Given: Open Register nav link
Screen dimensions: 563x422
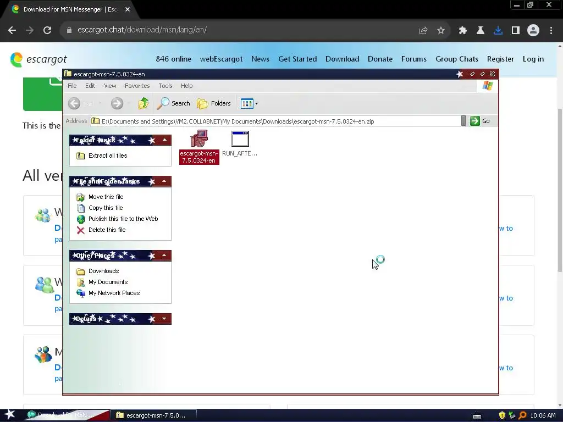Looking at the screenshot, I should tap(500, 59).
